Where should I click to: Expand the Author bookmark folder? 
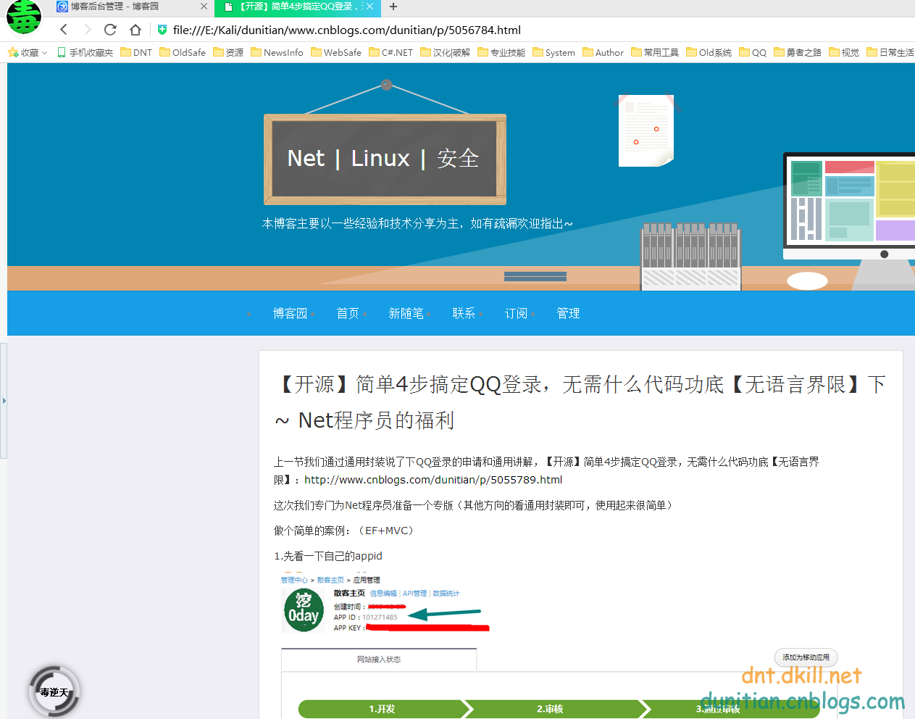[x=603, y=52]
